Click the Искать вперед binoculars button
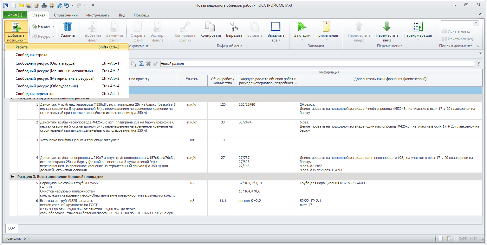 tap(457, 39)
